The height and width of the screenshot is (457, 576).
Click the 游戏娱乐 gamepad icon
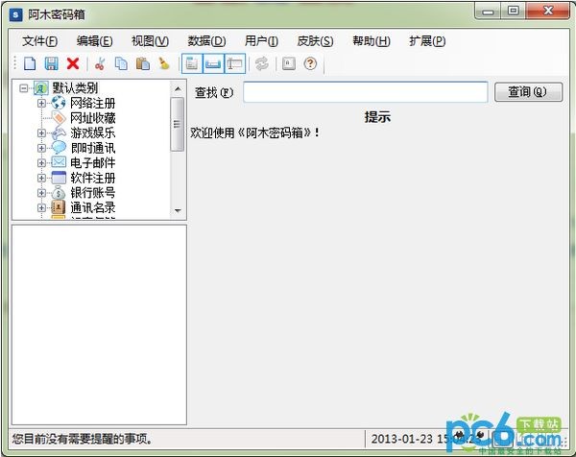[59, 133]
